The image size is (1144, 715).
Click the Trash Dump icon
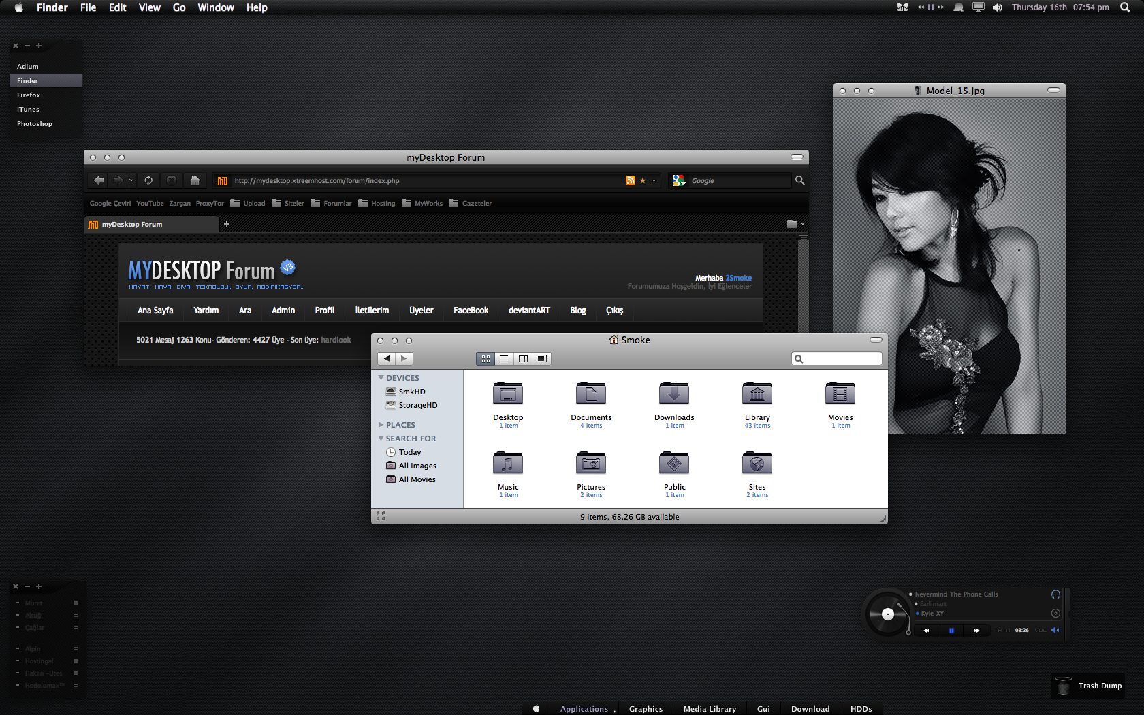point(1064,686)
